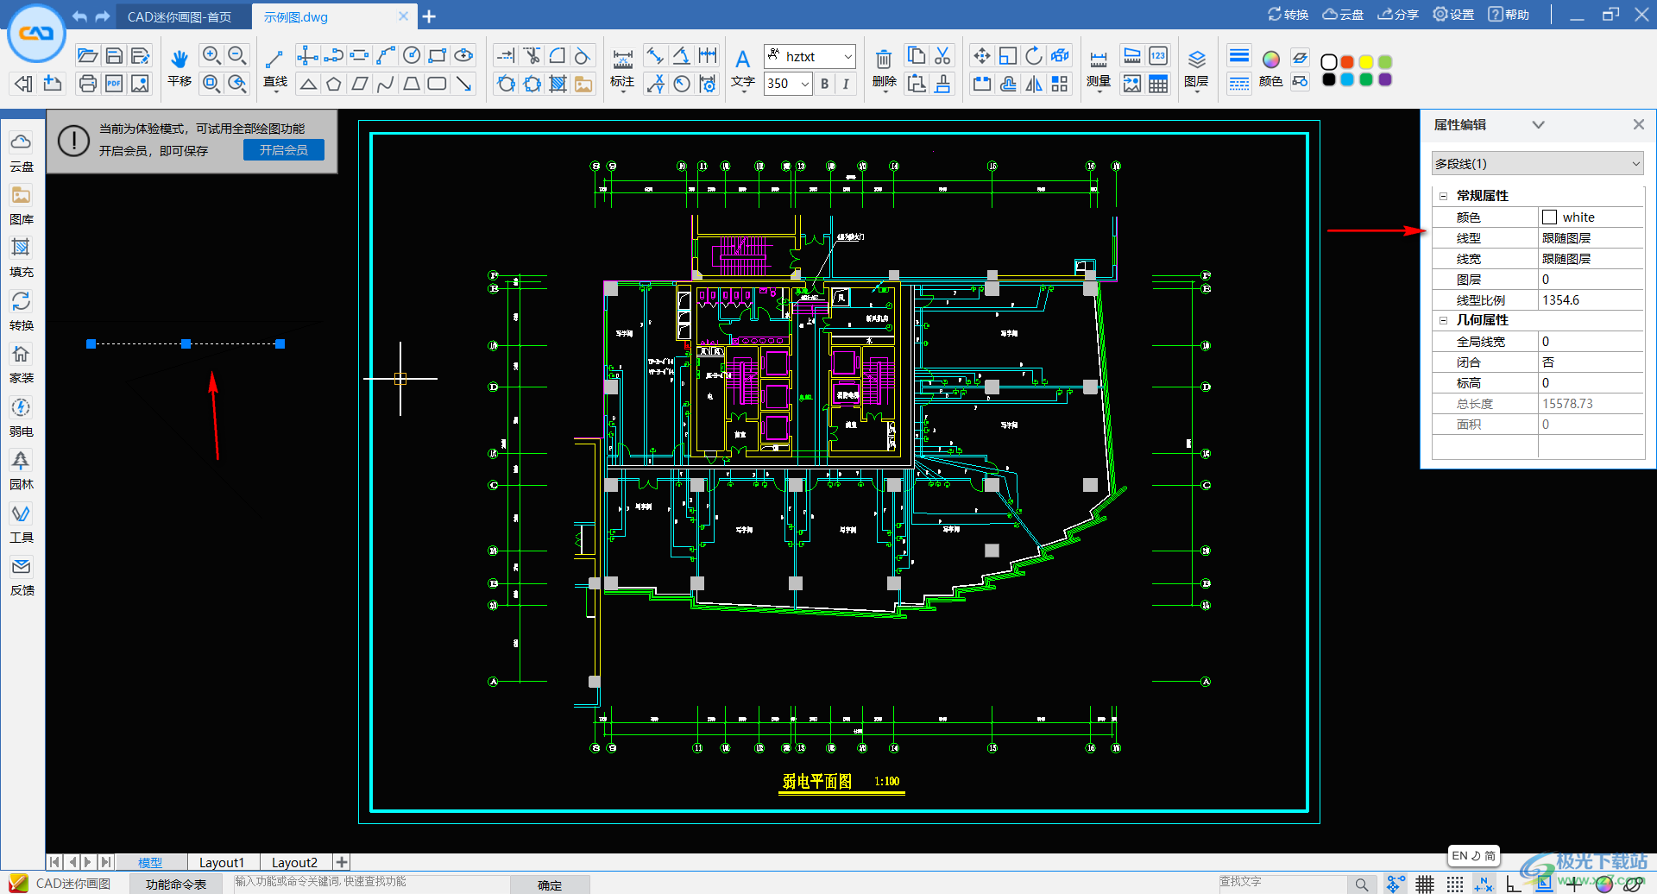Viewport: 1657px width, 894px height.
Task: Toggle bold text formatting
Action: [x=825, y=84]
